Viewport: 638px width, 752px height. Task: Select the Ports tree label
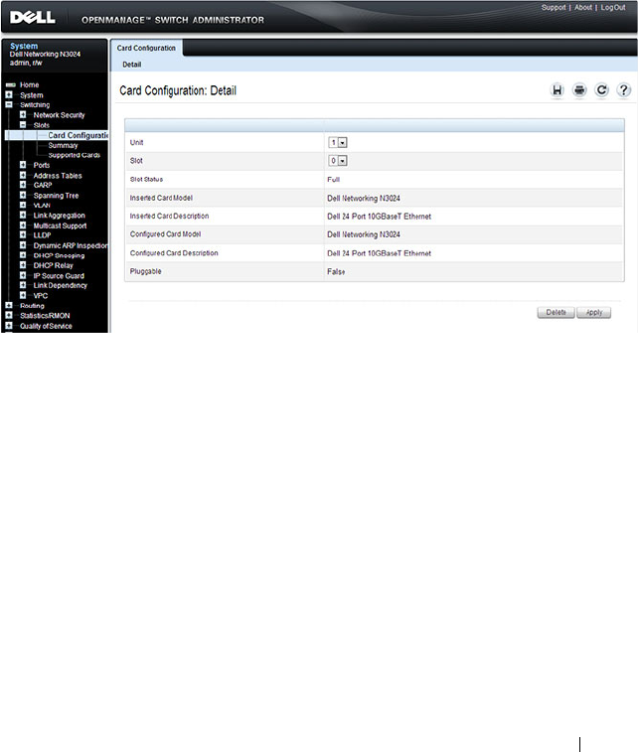tap(42, 165)
